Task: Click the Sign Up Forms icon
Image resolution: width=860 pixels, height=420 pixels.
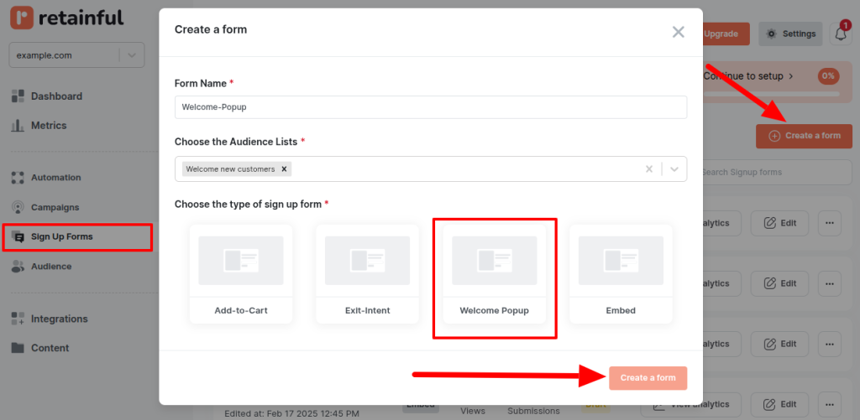Action: click(x=18, y=237)
